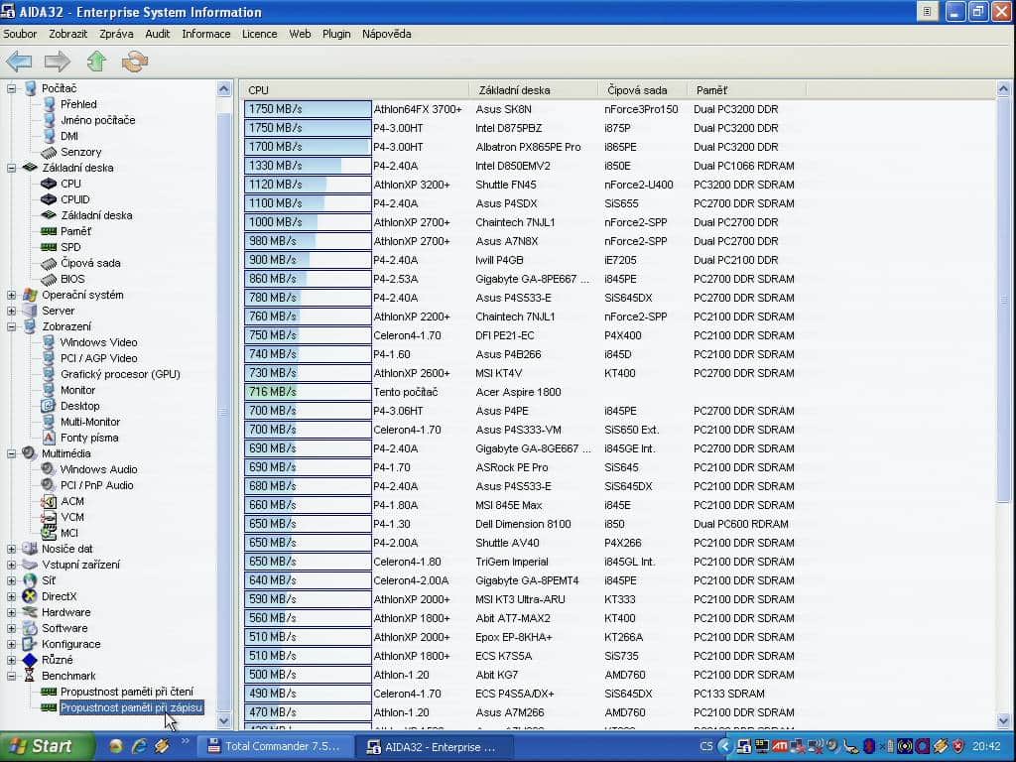Expand the Software tree node
Image resolution: width=1016 pixels, height=762 pixels.
point(12,628)
